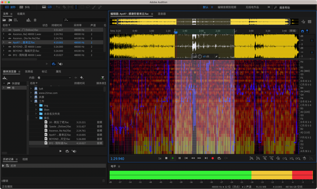Select the 编辑音频到视频 workspace
Image resolution: width=317 pixels, height=189 pixels.
pyautogui.click(x=227, y=7)
